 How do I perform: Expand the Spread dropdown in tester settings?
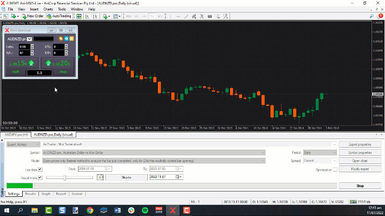pyautogui.click(x=334, y=161)
